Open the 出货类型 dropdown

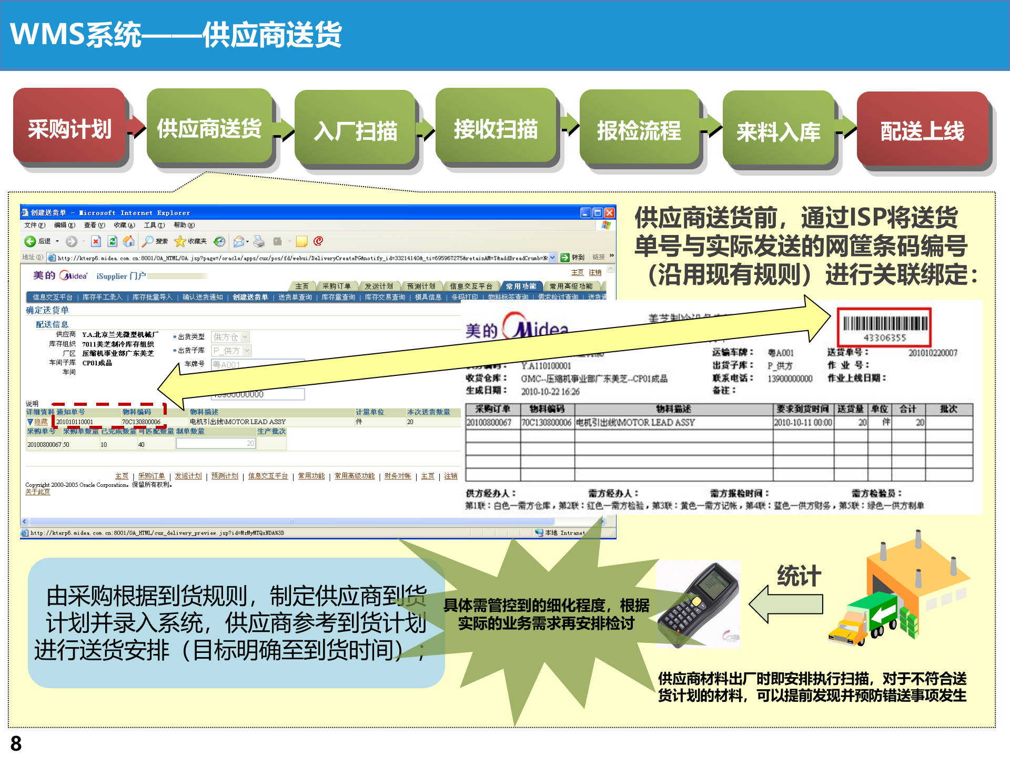tap(245, 337)
